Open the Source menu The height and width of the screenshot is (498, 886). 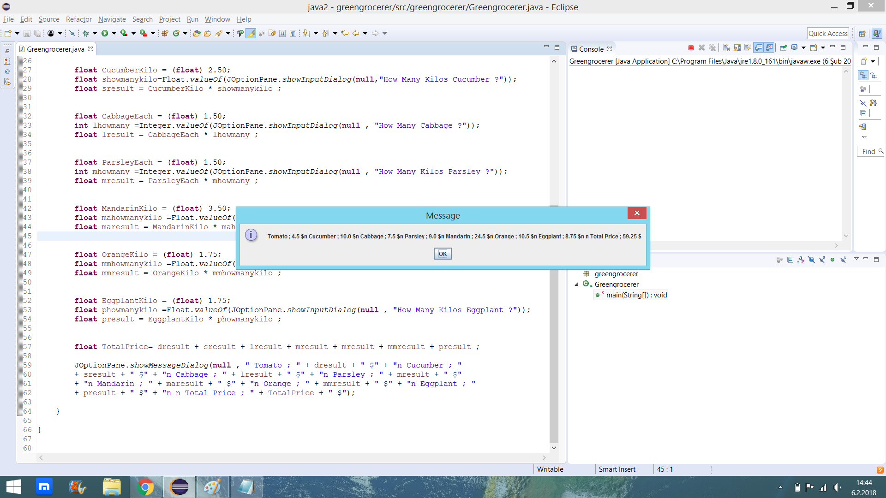(49, 19)
